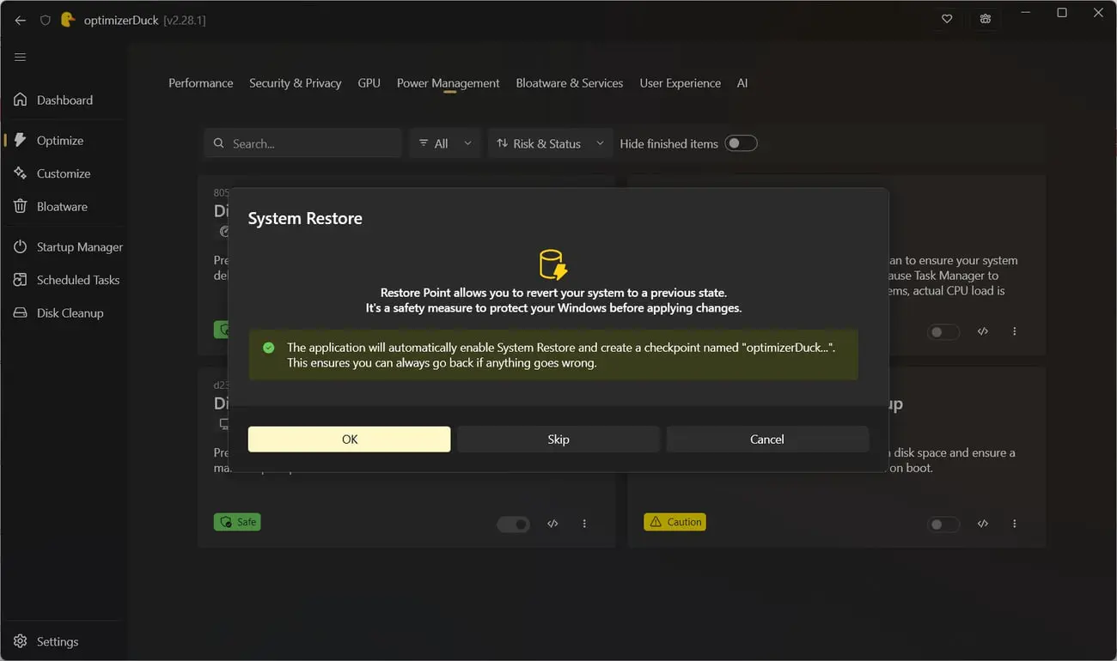Image resolution: width=1117 pixels, height=661 pixels.
Task: Switch to Security & Privacy tab
Action: point(295,83)
